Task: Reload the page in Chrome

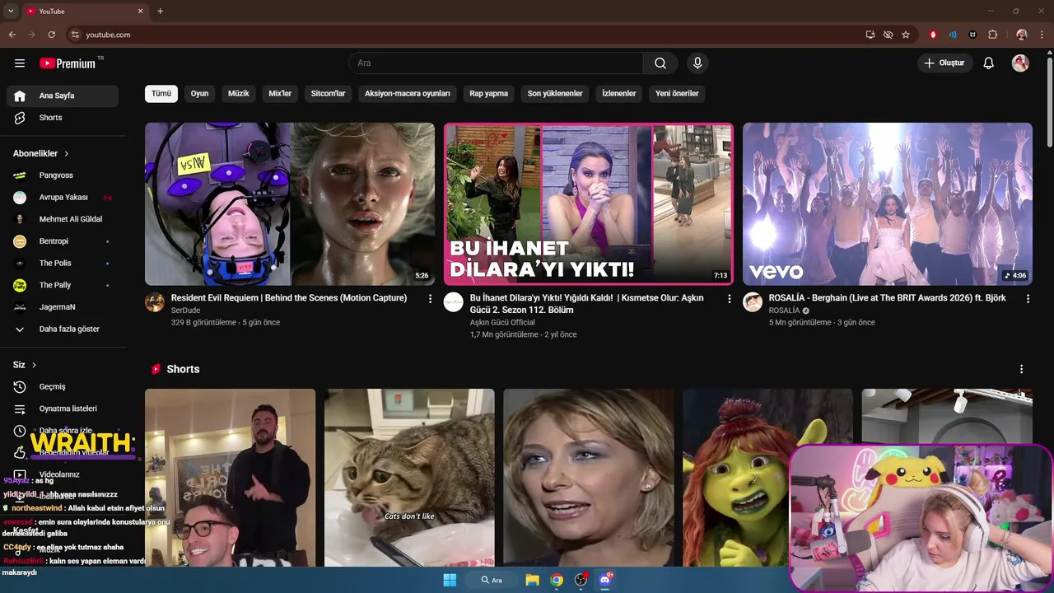Action: [x=51, y=35]
